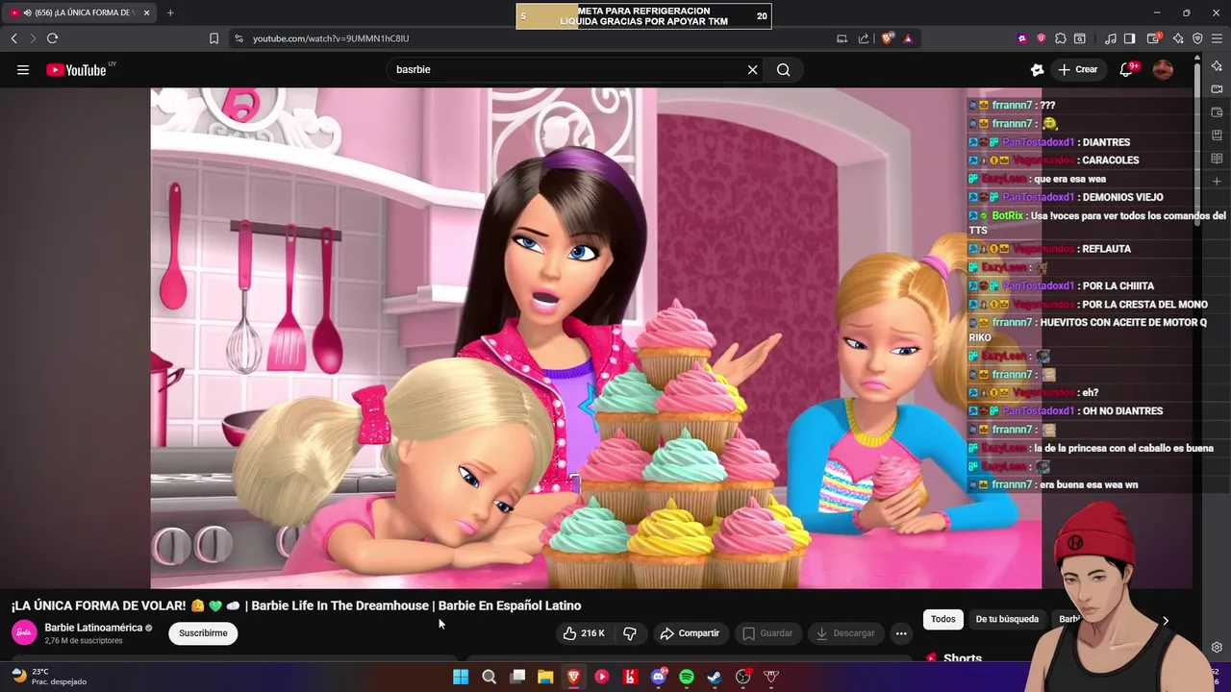Show more filter chips with the arrow
1231x692 pixels.
[1166, 620]
